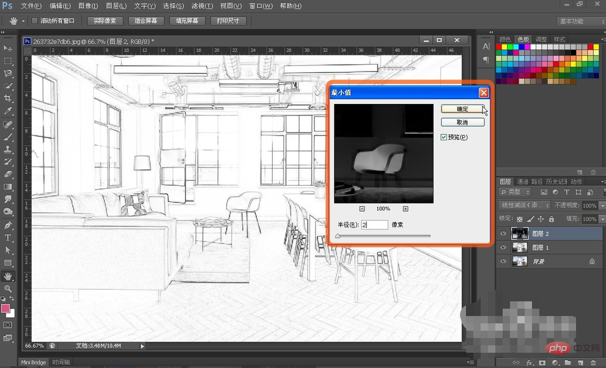Enable 滚动所有窗口 checkbox

click(x=34, y=21)
